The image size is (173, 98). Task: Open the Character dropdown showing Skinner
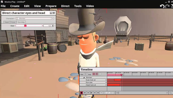[x=35, y=18]
